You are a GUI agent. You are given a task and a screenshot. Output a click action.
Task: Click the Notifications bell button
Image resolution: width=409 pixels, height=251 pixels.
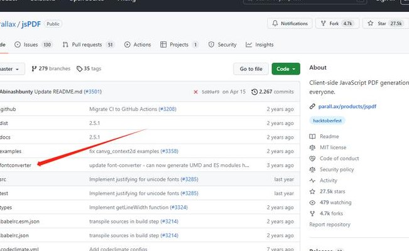click(x=290, y=23)
